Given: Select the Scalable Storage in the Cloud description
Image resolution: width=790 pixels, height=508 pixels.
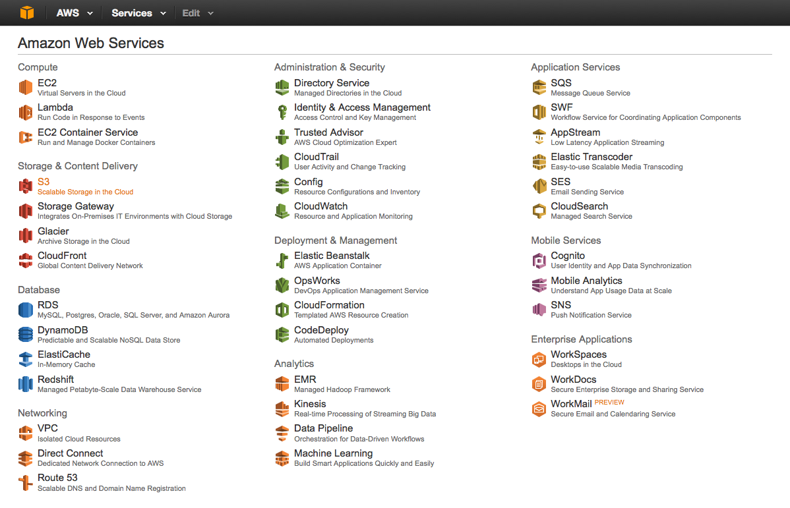Looking at the screenshot, I should tap(85, 192).
